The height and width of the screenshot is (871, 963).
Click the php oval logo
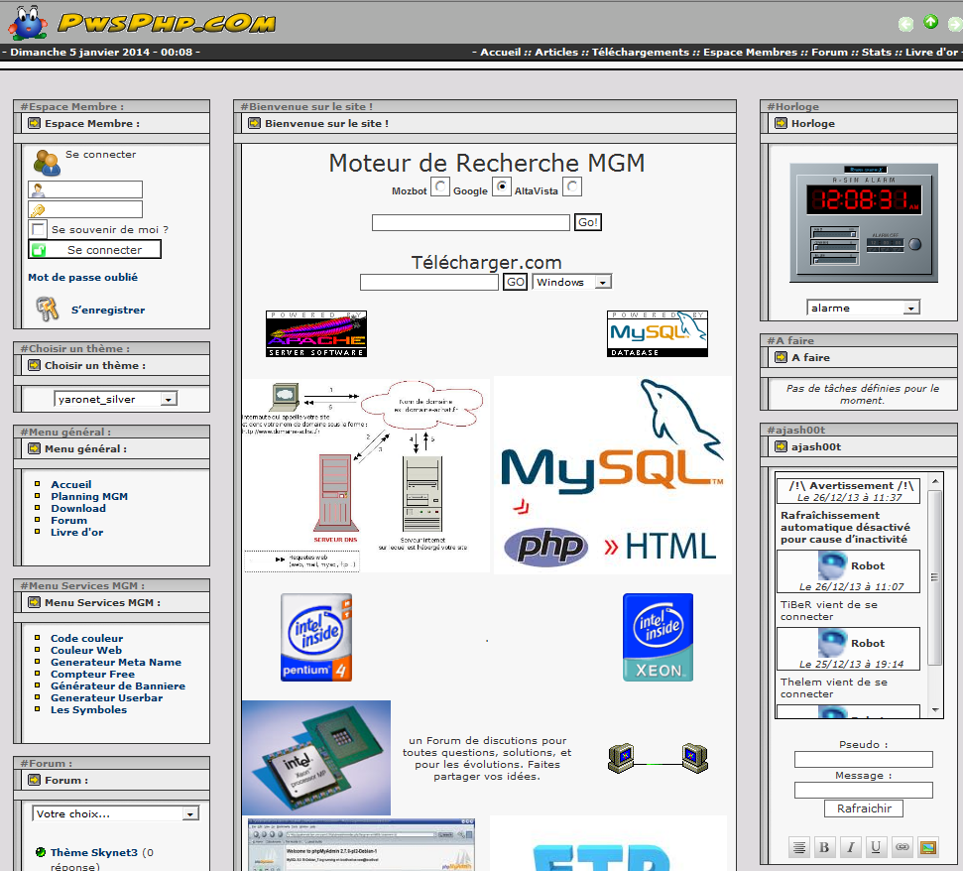click(x=545, y=547)
